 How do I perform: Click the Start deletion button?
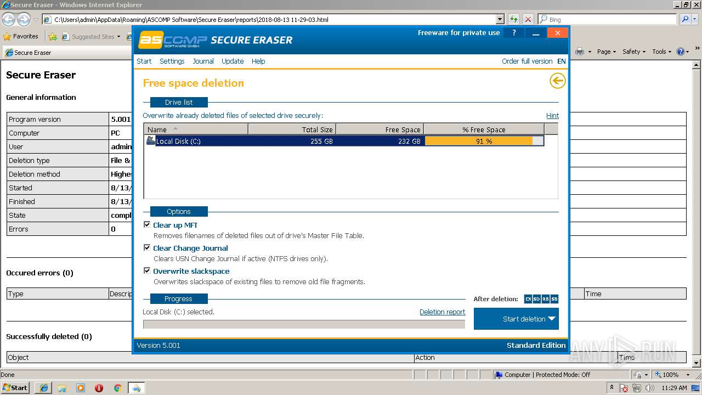point(516,319)
